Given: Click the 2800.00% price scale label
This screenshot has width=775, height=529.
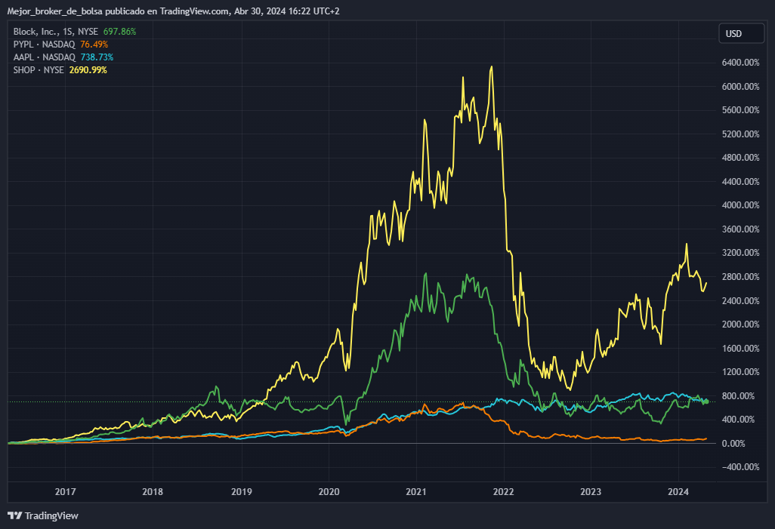Looking at the screenshot, I should (740, 277).
